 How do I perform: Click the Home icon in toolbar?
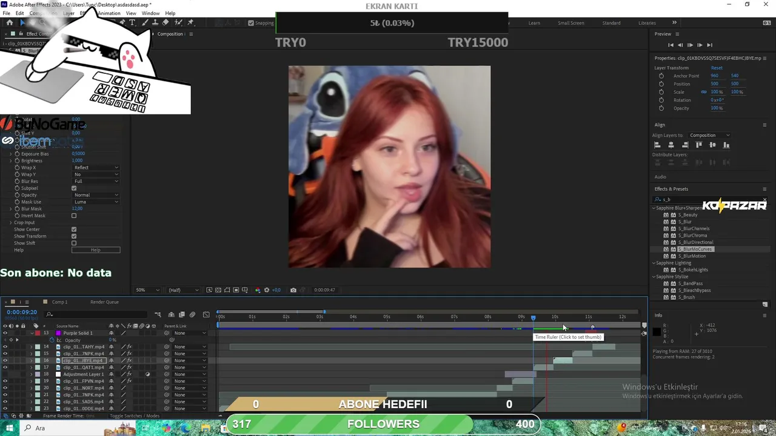click(x=9, y=23)
